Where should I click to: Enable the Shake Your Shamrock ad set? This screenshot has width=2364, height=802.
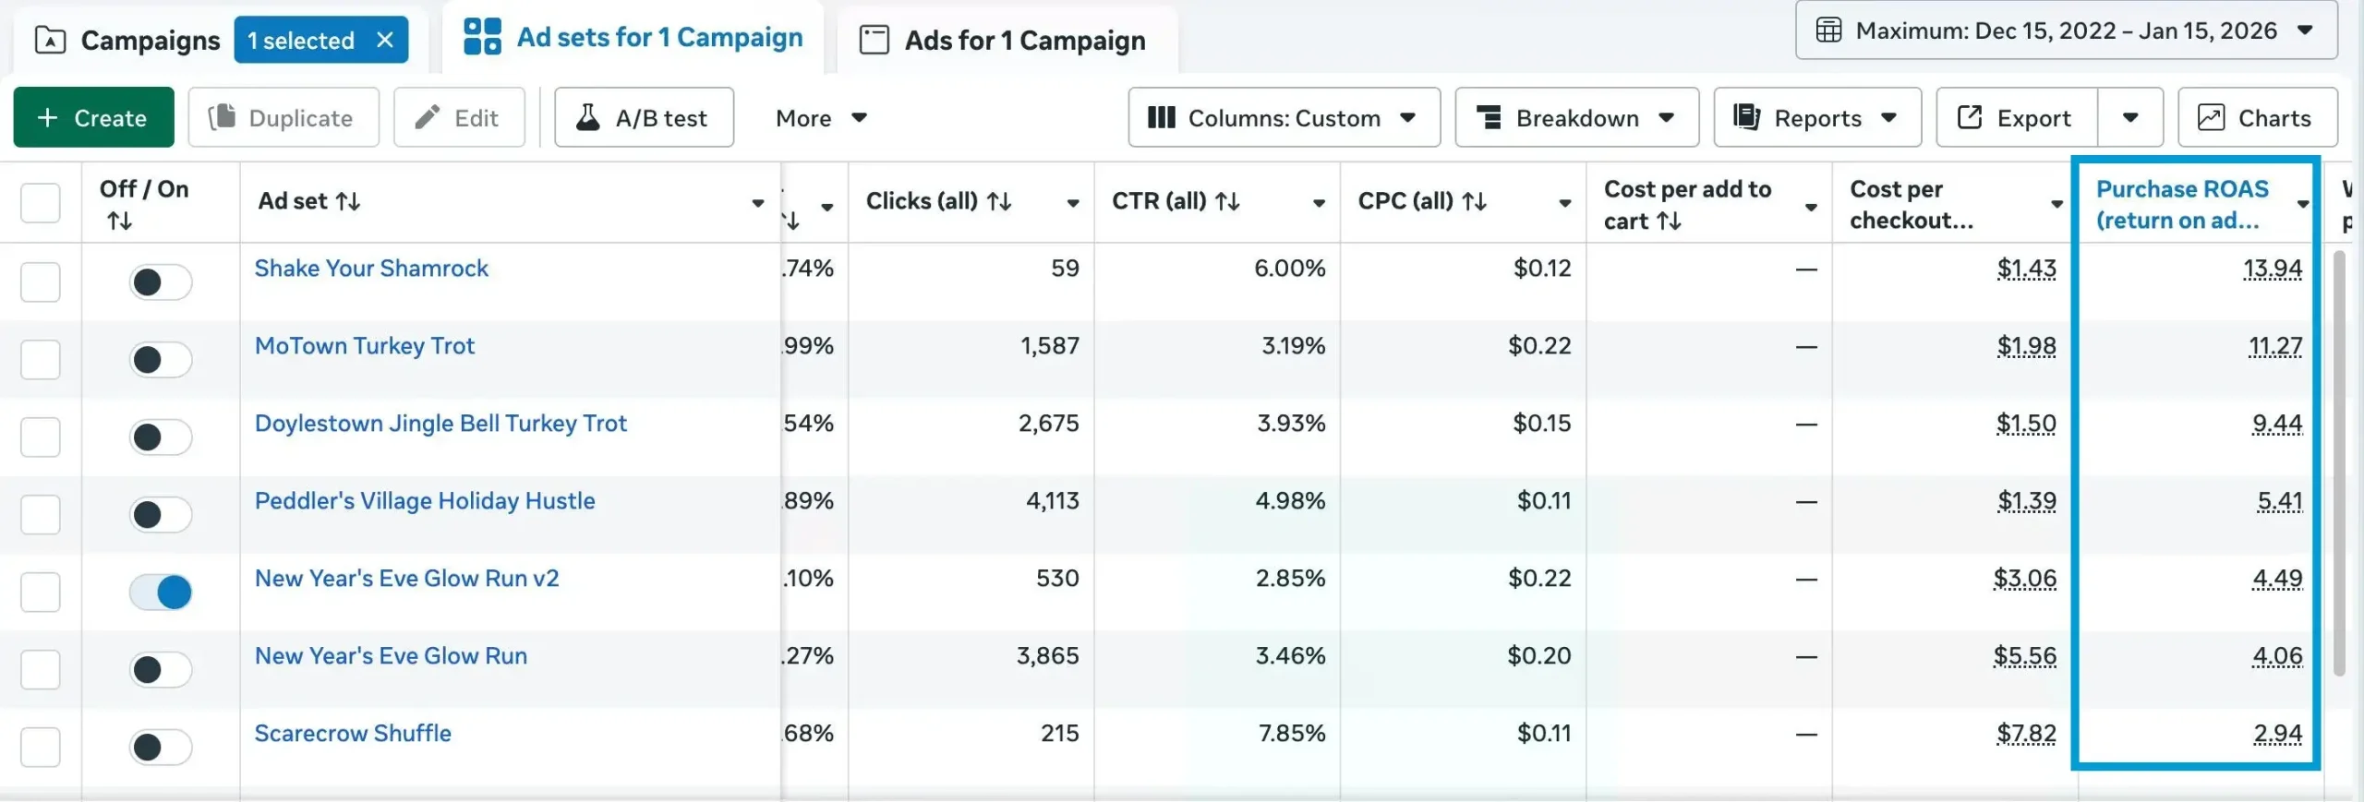161,282
